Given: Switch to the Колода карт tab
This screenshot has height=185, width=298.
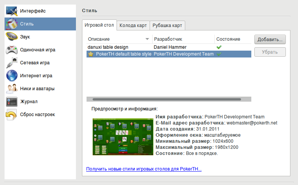Looking at the screenshot, I should [133, 26].
